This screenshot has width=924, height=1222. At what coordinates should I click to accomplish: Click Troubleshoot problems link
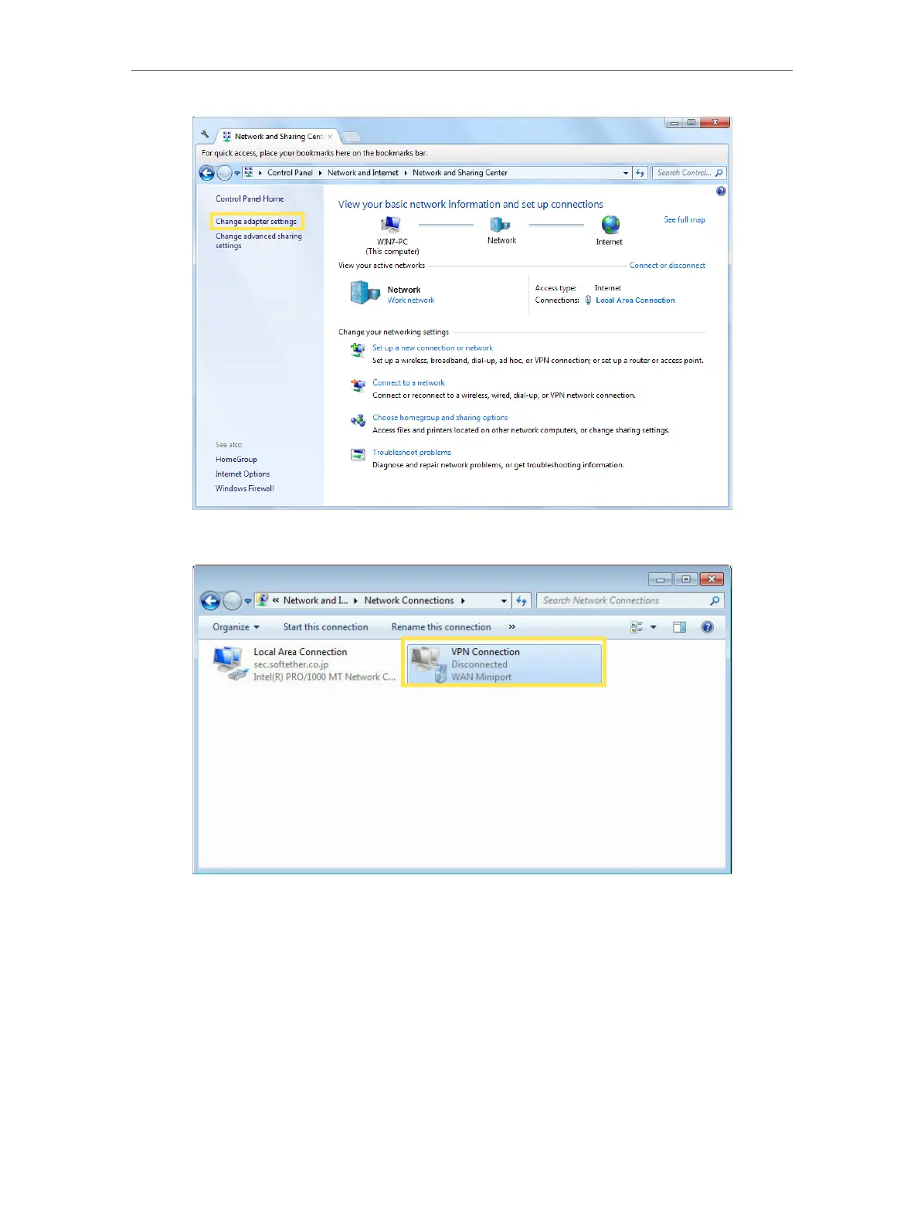point(412,453)
